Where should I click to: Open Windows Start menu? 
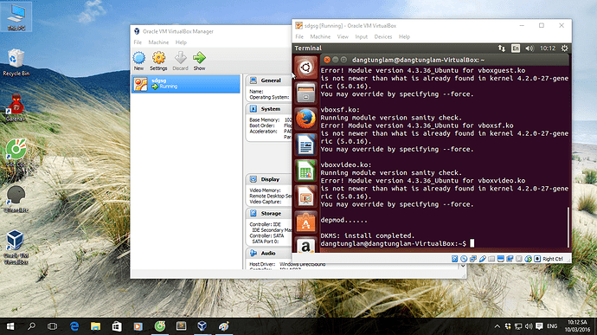[x=10, y=326]
